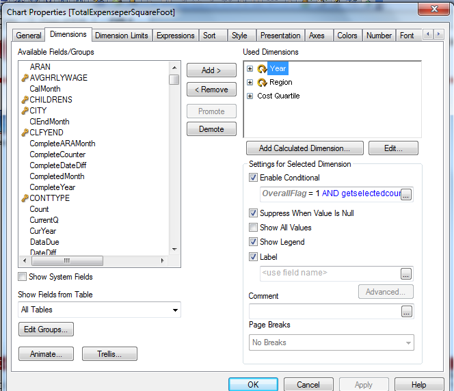The width and height of the screenshot is (454, 391).
Task: Click the key icon beside AVGHRLYWAGE
Action: [25, 78]
